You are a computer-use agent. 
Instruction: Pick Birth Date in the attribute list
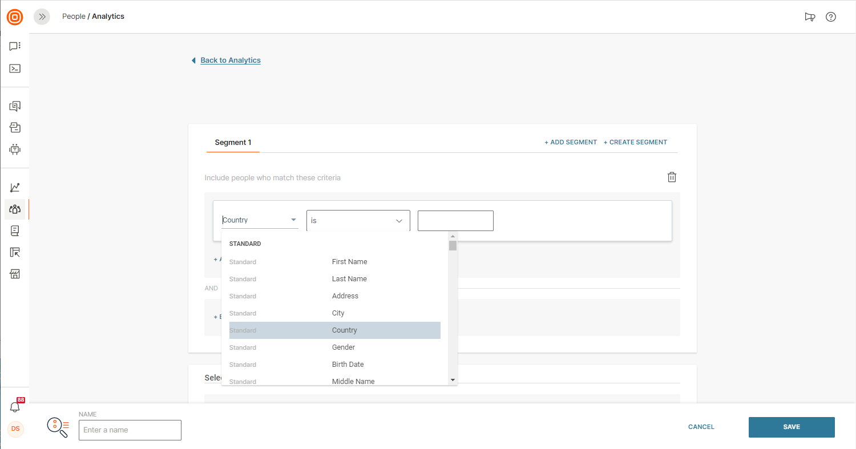(x=348, y=365)
